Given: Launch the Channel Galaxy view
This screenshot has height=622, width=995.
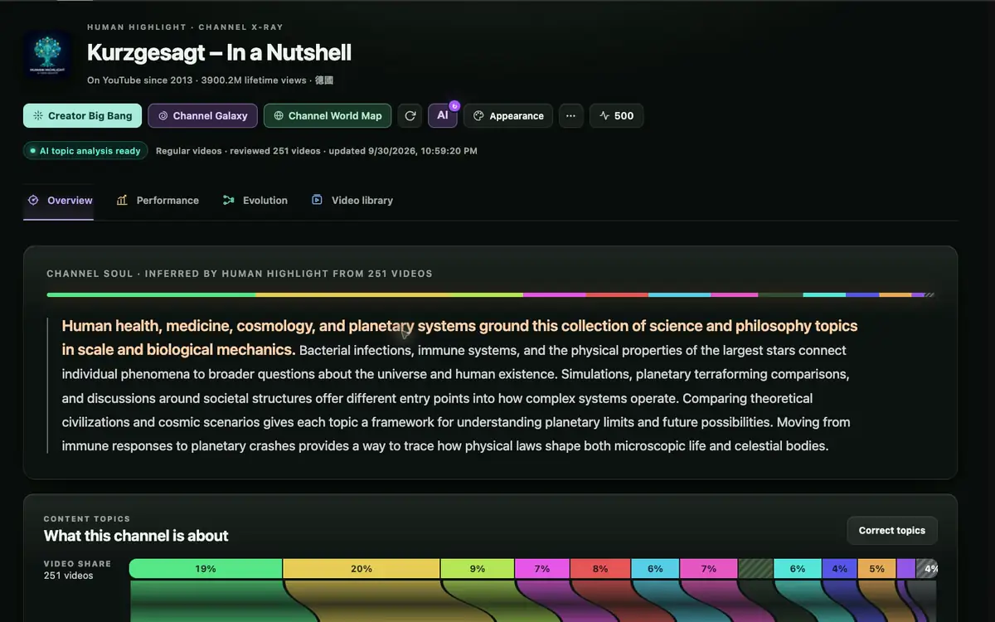Looking at the screenshot, I should pyautogui.click(x=203, y=116).
